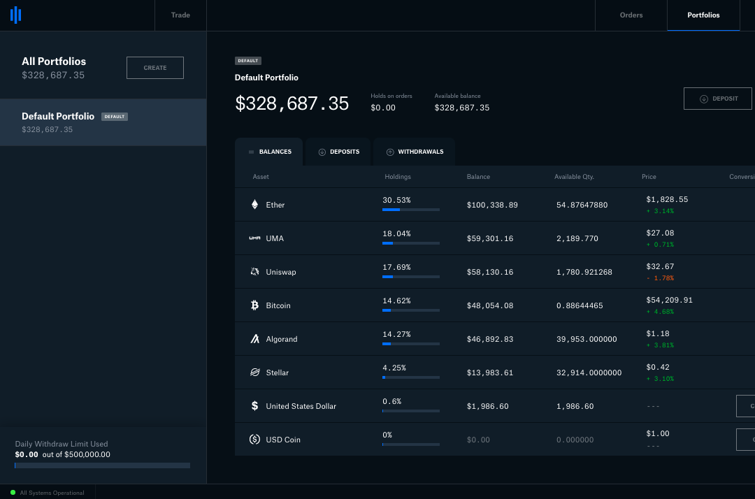Switch to the Deposits tab
This screenshot has height=499, width=755.
(x=338, y=152)
